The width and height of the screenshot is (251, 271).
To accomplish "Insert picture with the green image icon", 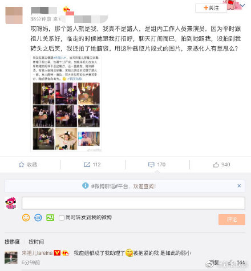I will tap(50, 217).
